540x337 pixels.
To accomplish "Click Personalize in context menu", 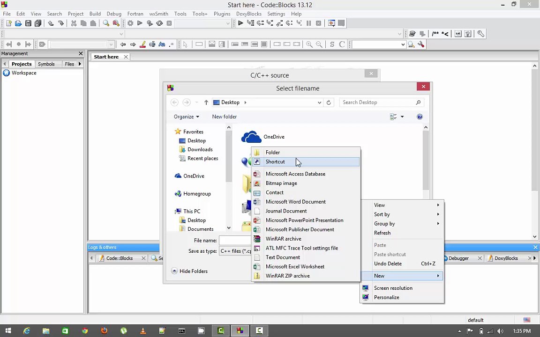I will pos(402,297).
